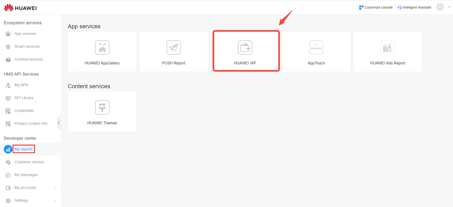
Task: Click the PUSH Report paper plane icon
Action: 174,48
